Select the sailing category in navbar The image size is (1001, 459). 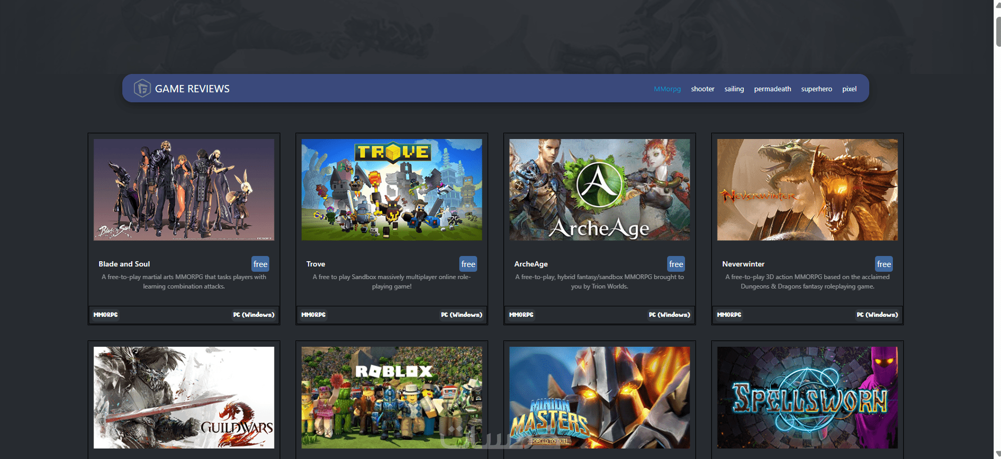coord(734,89)
